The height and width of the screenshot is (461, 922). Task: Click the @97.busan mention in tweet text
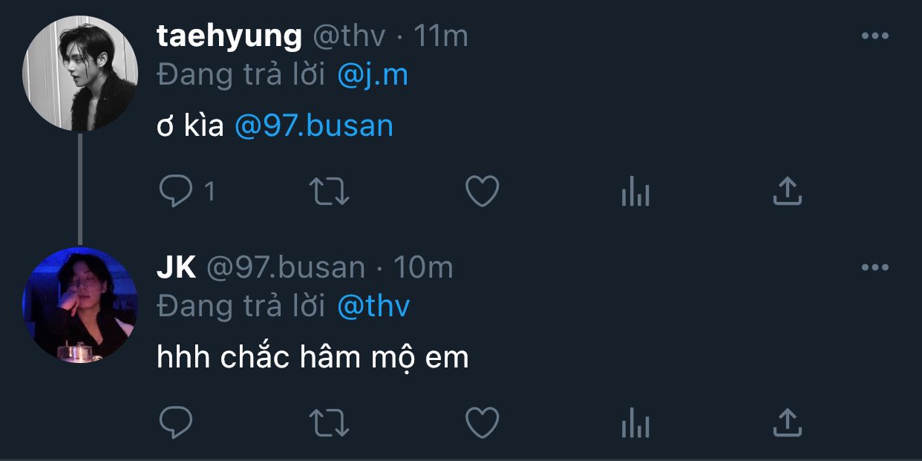coord(313,126)
